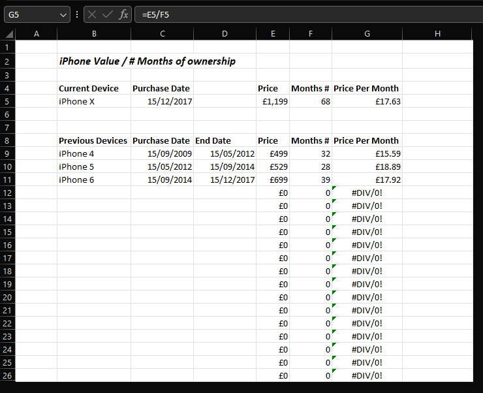Click the 'iPhone 4' cell
The height and width of the screenshot is (393, 483).
coord(94,153)
